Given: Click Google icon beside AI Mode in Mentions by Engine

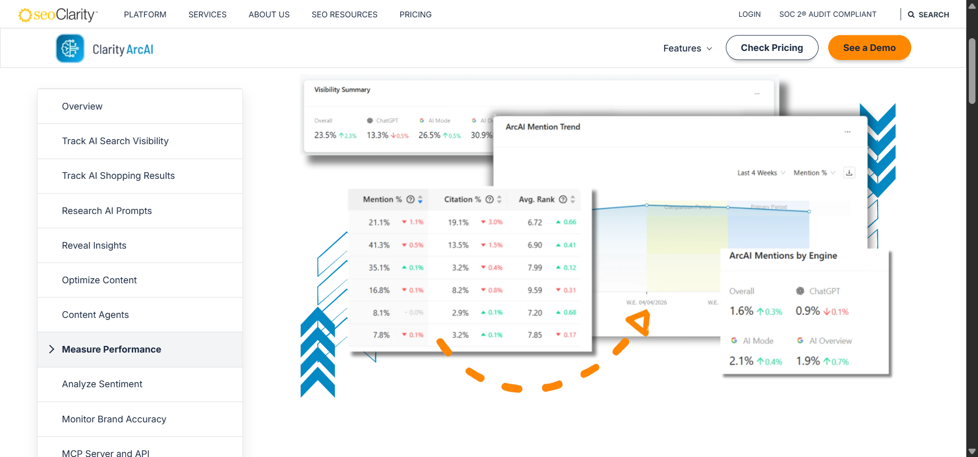Looking at the screenshot, I should (x=734, y=340).
